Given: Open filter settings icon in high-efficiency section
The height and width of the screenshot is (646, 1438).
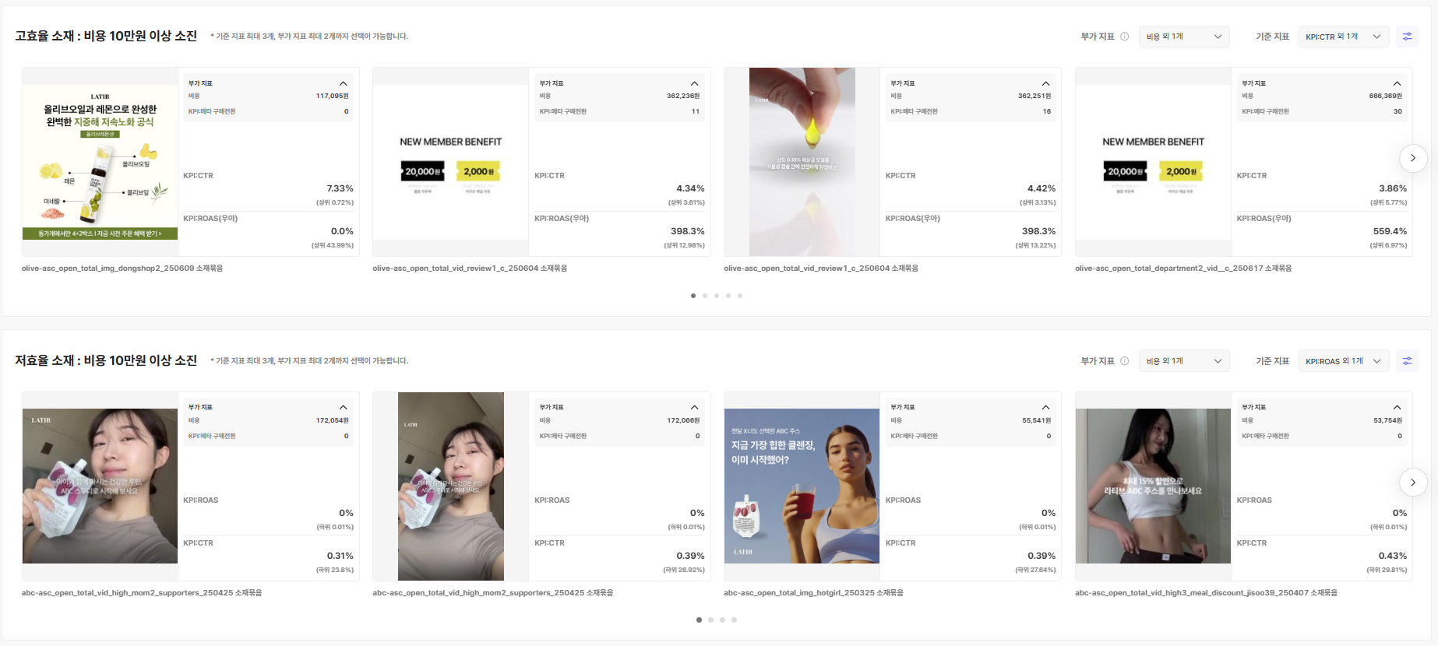Looking at the screenshot, I should coord(1407,37).
